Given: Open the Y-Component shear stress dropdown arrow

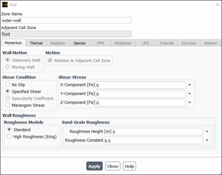Looking at the screenshot, I should [190, 94].
